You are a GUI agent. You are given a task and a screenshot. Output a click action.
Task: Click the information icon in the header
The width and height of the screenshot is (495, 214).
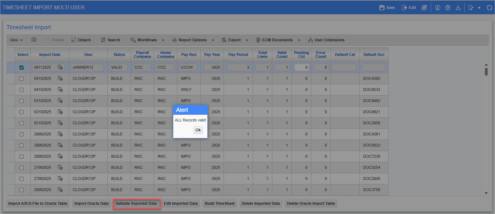(437, 7)
